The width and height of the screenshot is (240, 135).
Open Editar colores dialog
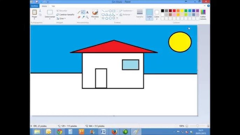point(203,15)
